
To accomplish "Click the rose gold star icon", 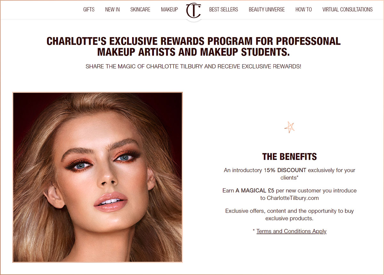I will click(x=289, y=127).
